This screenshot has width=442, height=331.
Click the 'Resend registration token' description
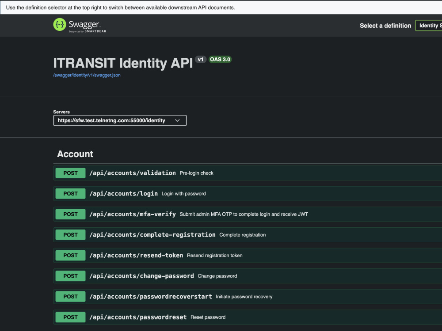point(214,255)
